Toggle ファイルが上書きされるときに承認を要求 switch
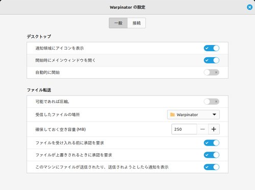Image resolution: width=255 pixels, height=190 pixels. click(x=212, y=155)
